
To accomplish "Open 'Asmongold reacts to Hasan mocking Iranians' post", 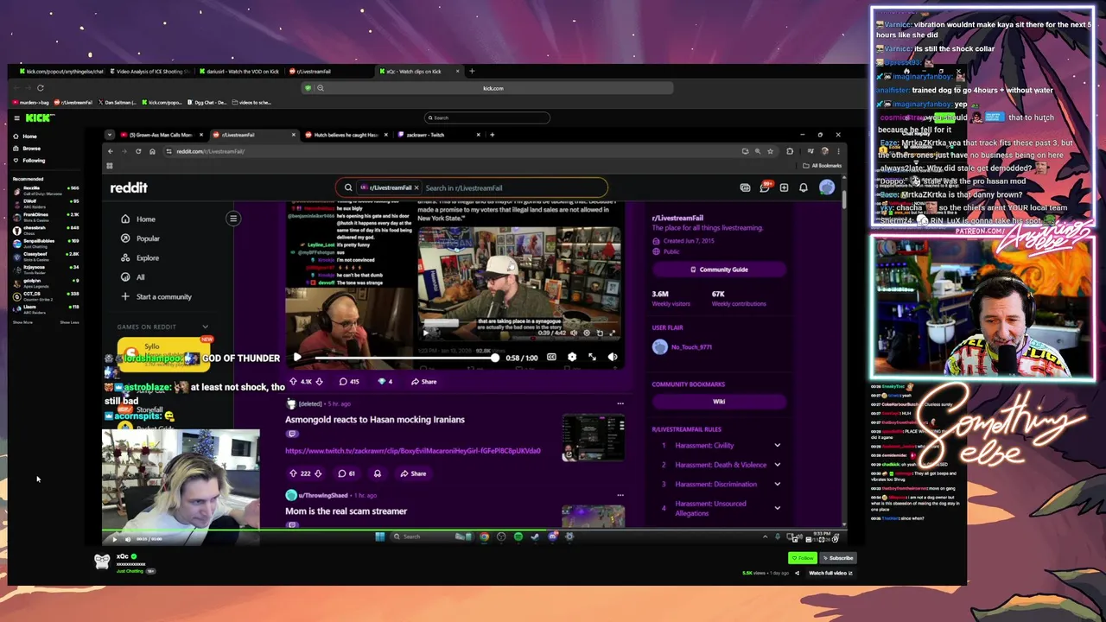I will tap(375, 420).
